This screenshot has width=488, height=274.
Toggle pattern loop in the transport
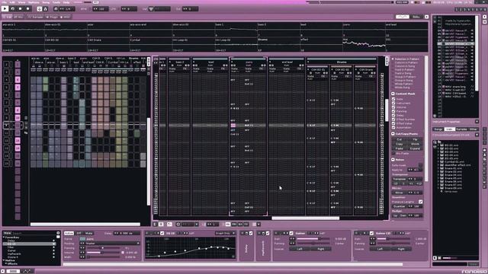click(x=13, y=8)
